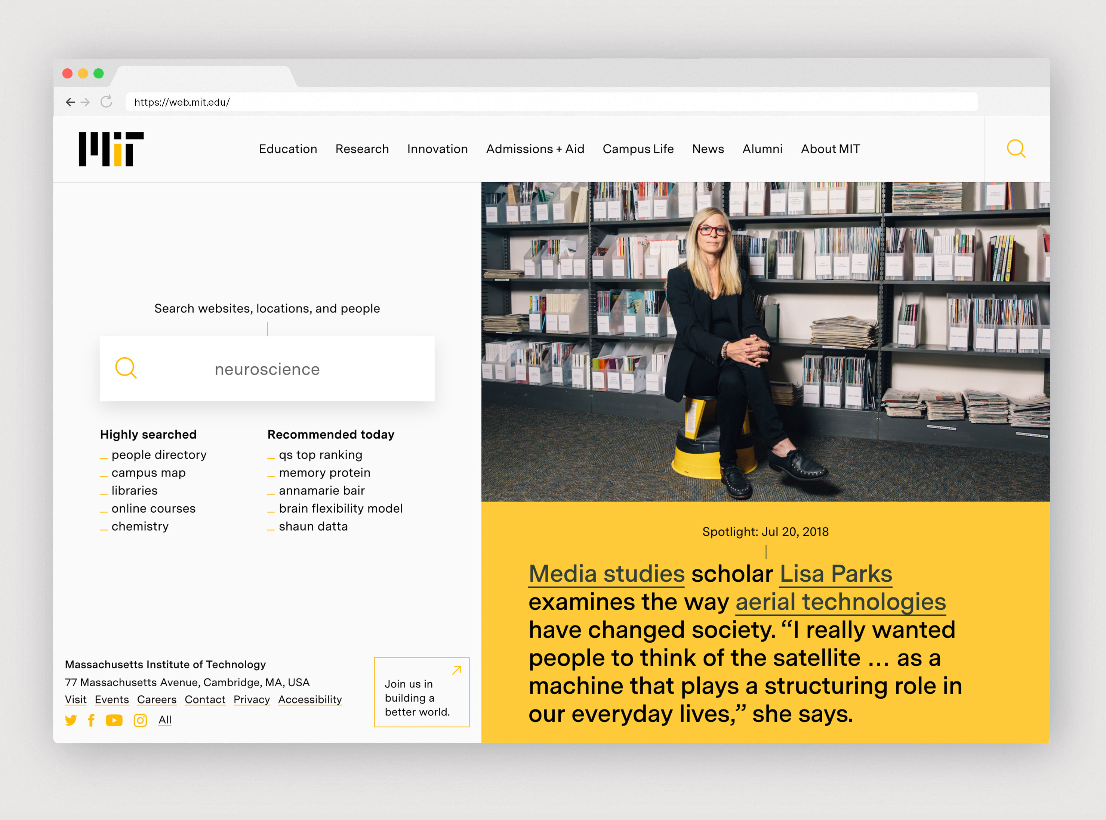Viewport: 1106px width, 820px height.
Task: Open MIT's Twitter page icon
Action: click(71, 720)
